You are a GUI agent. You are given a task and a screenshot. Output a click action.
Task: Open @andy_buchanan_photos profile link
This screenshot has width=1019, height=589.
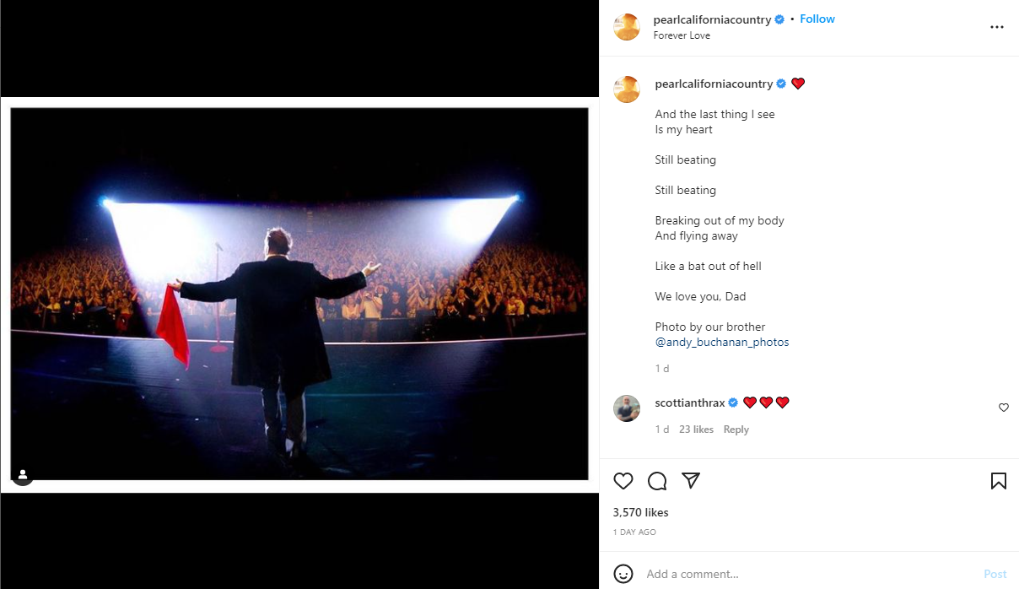(x=722, y=343)
